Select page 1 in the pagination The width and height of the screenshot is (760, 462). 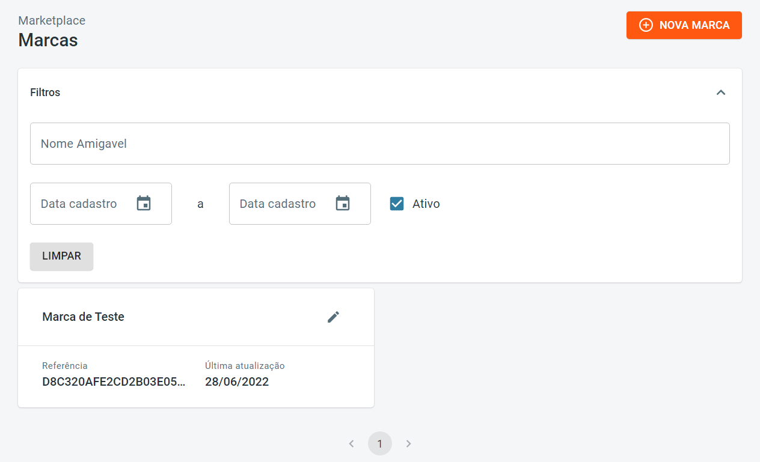(380, 444)
